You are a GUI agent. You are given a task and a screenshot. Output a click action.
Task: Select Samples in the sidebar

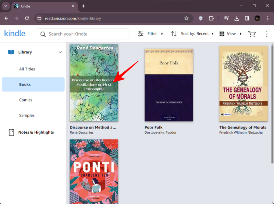tap(27, 115)
